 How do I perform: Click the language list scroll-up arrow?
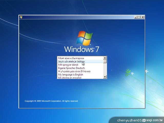click(x=105, y=58)
